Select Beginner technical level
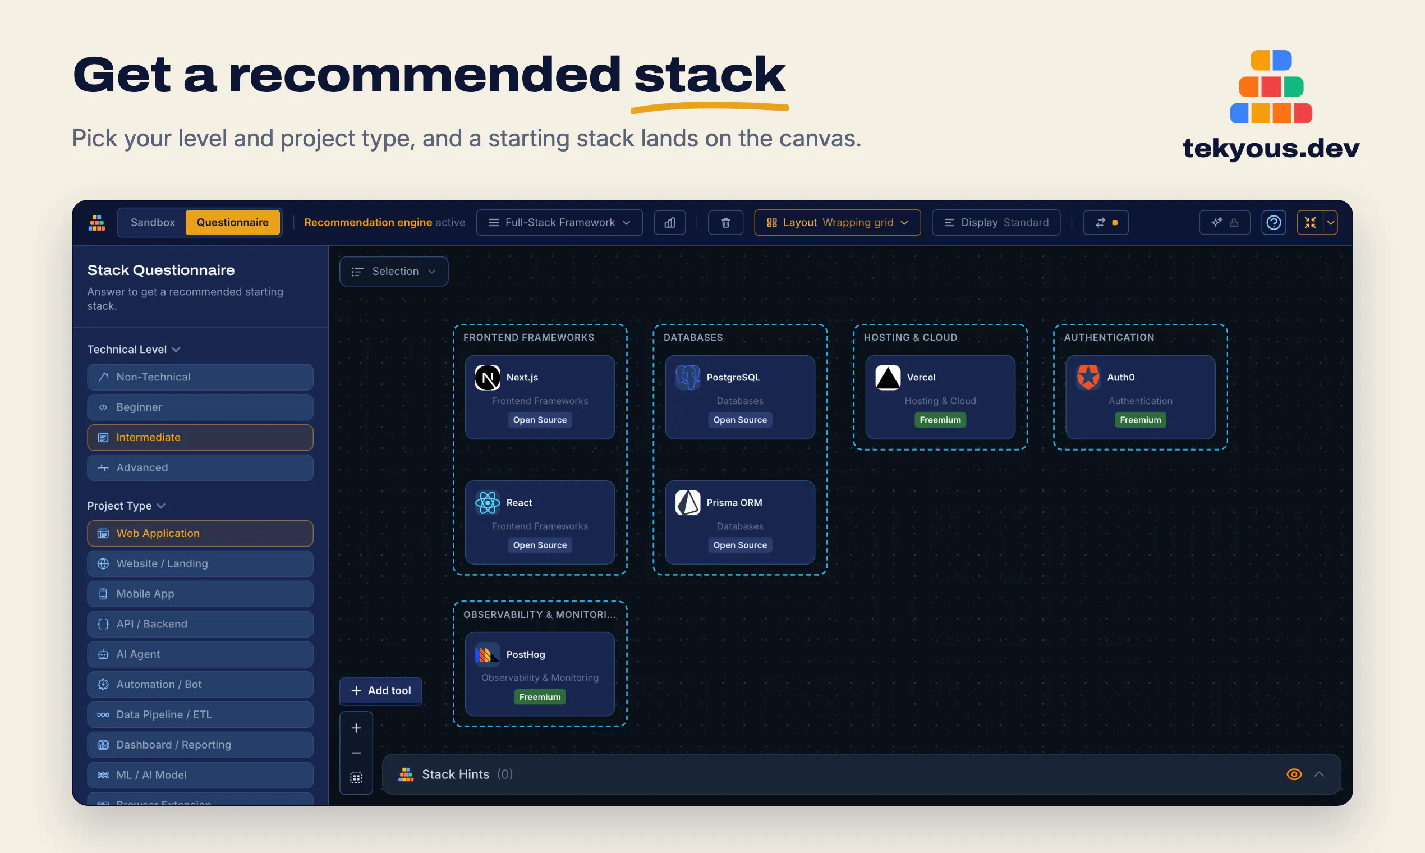1425x853 pixels. click(200, 407)
